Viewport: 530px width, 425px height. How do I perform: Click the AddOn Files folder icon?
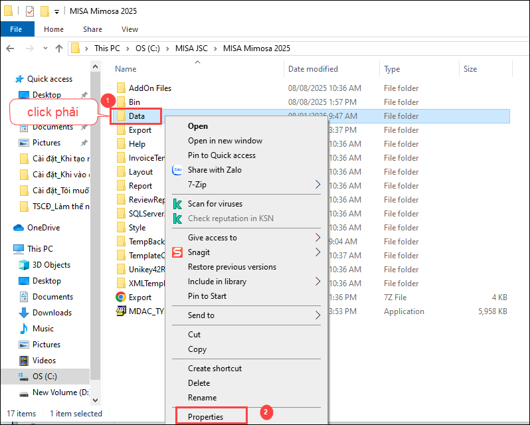pyautogui.click(x=121, y=88)
